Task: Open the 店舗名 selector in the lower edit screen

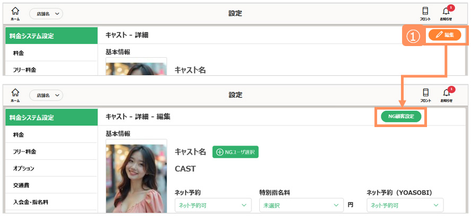Action: pyautogui.click(x=46, y=95)
